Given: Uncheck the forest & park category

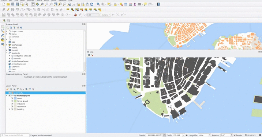Looking at the screenshot, I should [12, 101].
